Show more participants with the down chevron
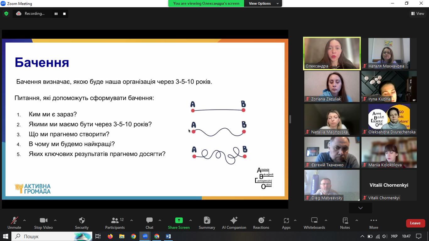The height and width of the screenshot is (241, 429). (360, 208)
